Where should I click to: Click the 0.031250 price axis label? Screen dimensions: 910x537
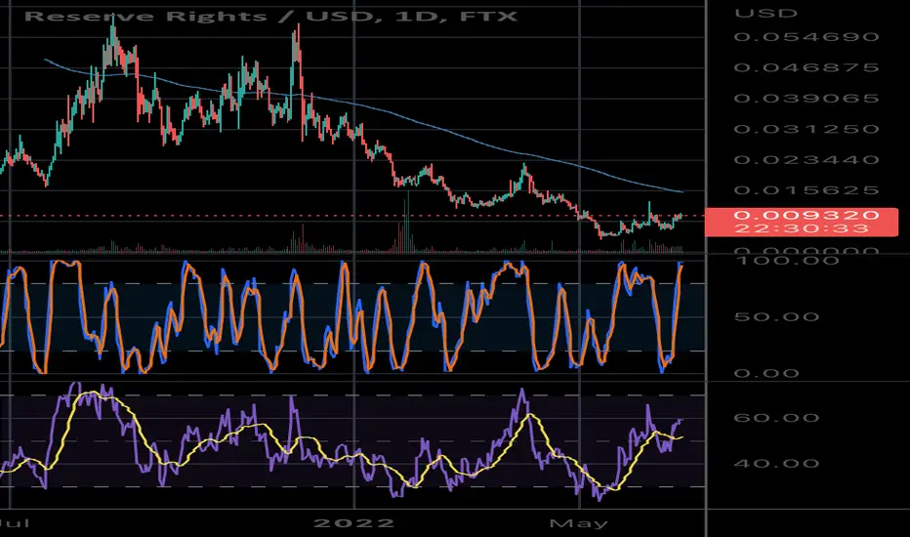[807, 129]
